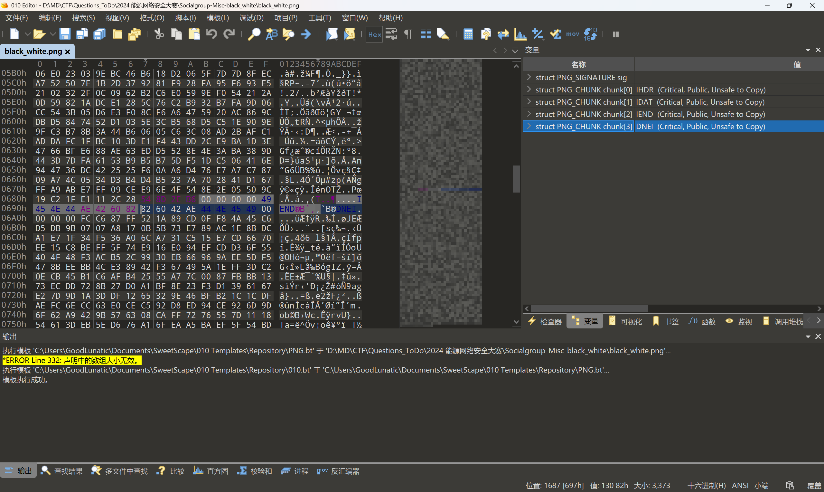This screenshot has width=824, height=492.
Task: Open the 模板(L) menu
Action: point(218,18)
